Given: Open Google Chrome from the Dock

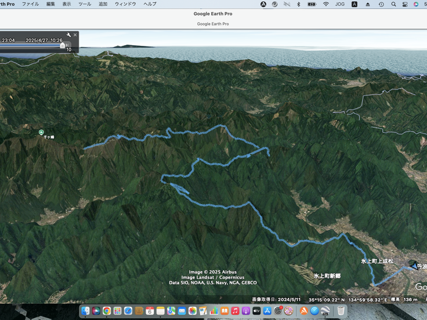Looking at the screenshot, I should click(x=107, y=311).
